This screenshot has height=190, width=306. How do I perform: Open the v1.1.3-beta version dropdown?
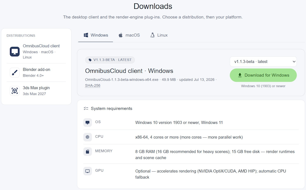tap(263, 62)
